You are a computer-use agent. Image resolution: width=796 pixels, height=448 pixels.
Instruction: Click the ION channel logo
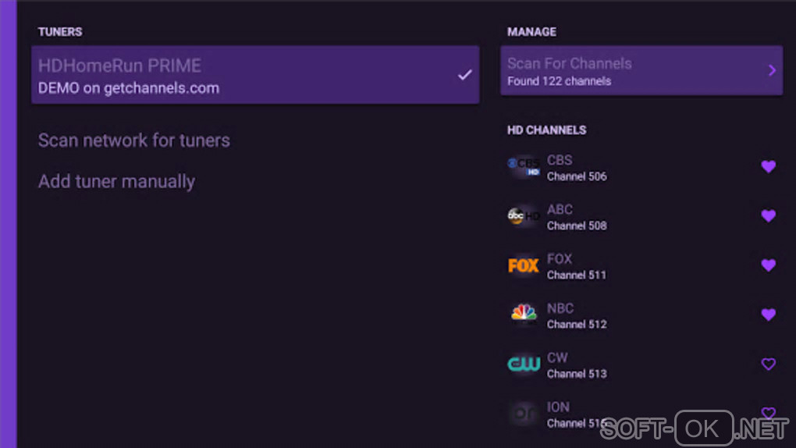click(523, 414)
